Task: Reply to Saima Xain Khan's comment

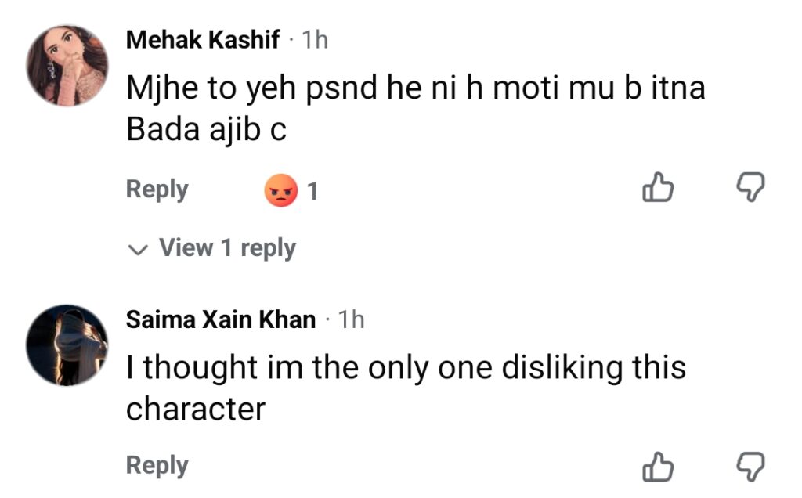Action: point(157,466)
